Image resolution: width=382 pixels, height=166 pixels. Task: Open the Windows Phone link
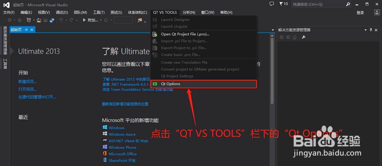(x=122, y=148)
